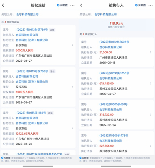The height and width of the screenshot is (168, 155).
Task: Open 标的企业 合芯科技(苏州)有限公司 in 759号 card
Action: pos(32,40)
